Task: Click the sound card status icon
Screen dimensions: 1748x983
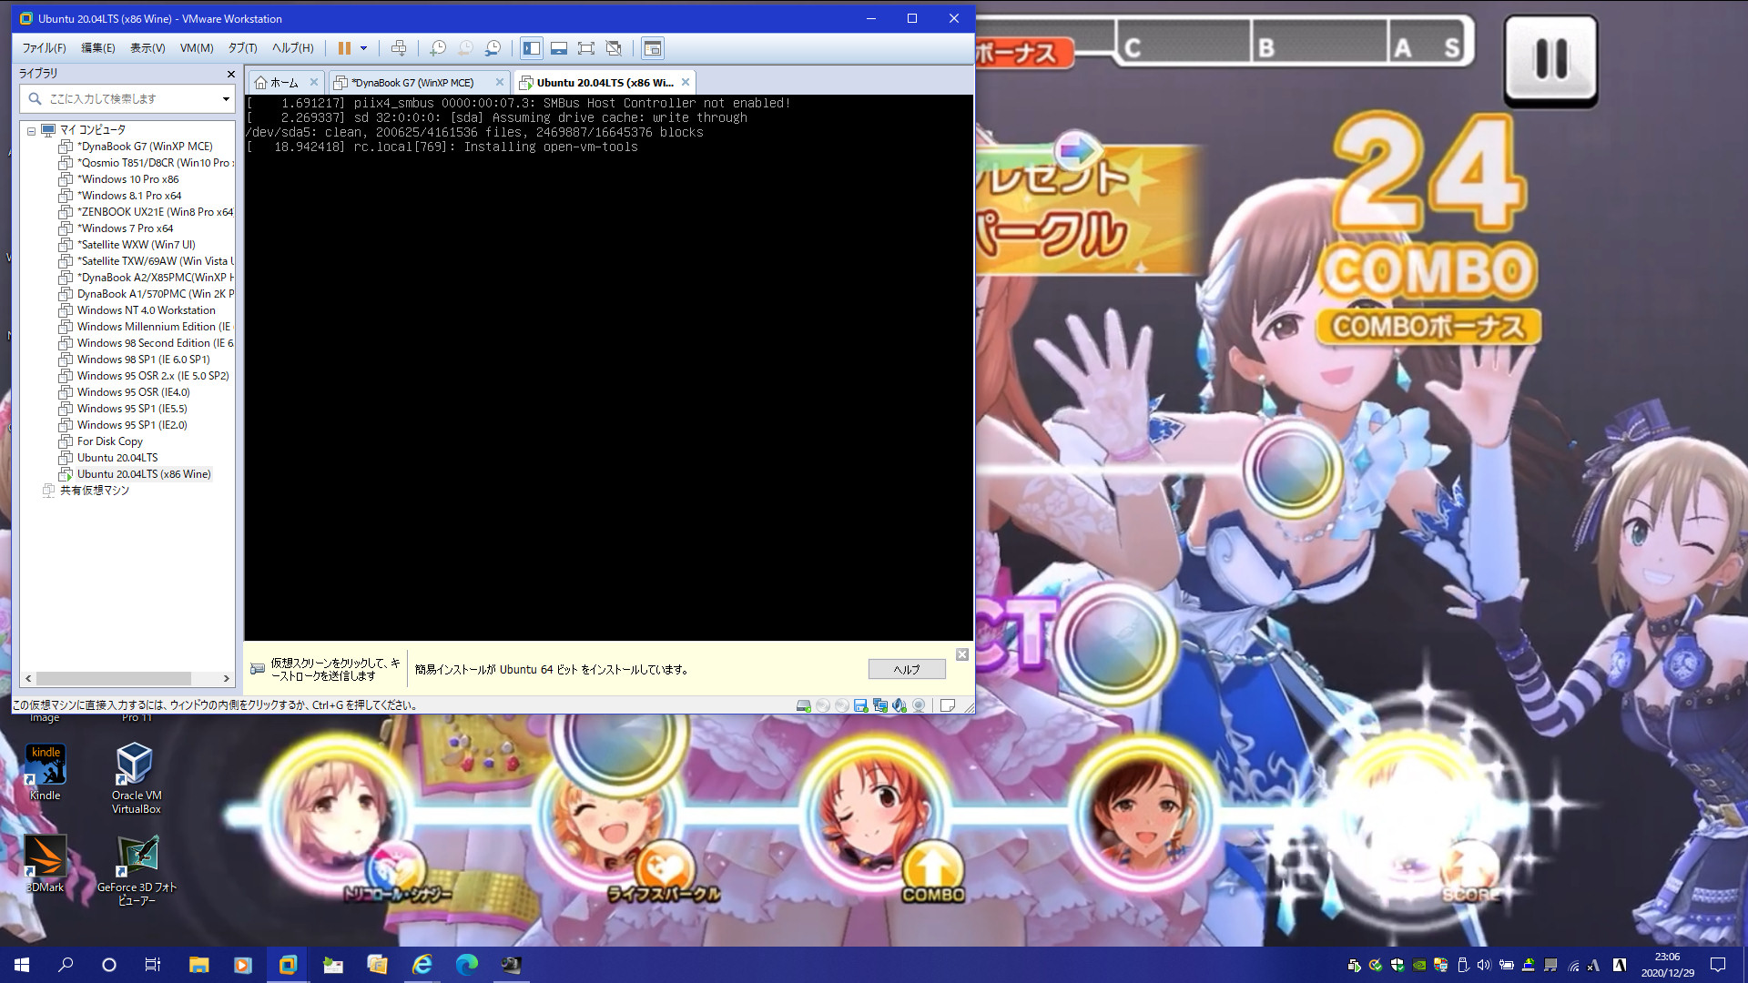Action: (x=899, y=705)
